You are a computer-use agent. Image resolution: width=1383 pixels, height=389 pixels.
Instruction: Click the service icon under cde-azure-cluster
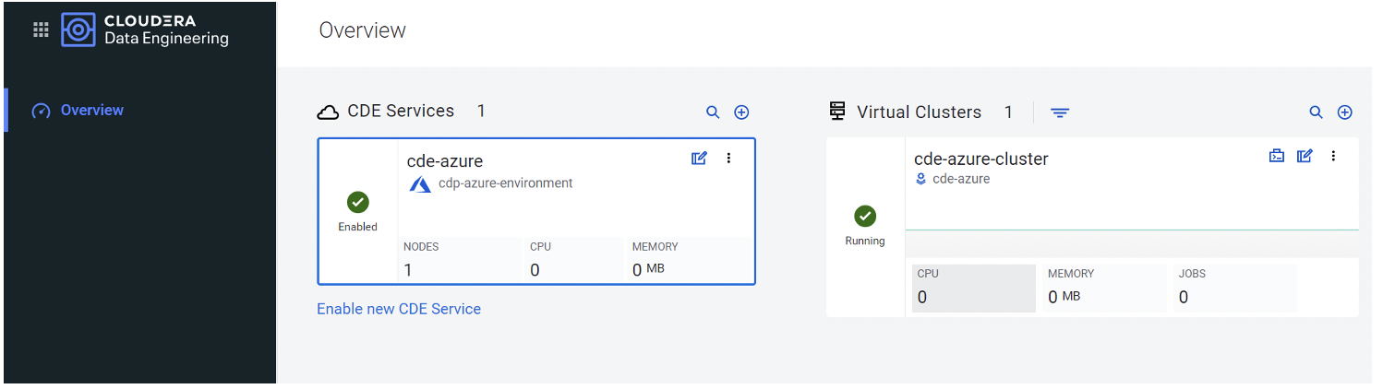pos(920,180)
